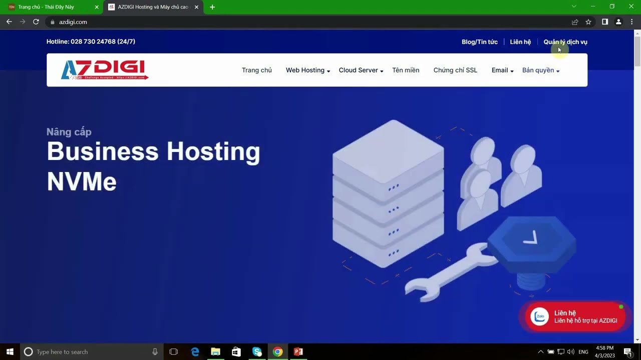Open the Zalo chat icon
Screen dimensions: 641x360
(x=540, y=316)
